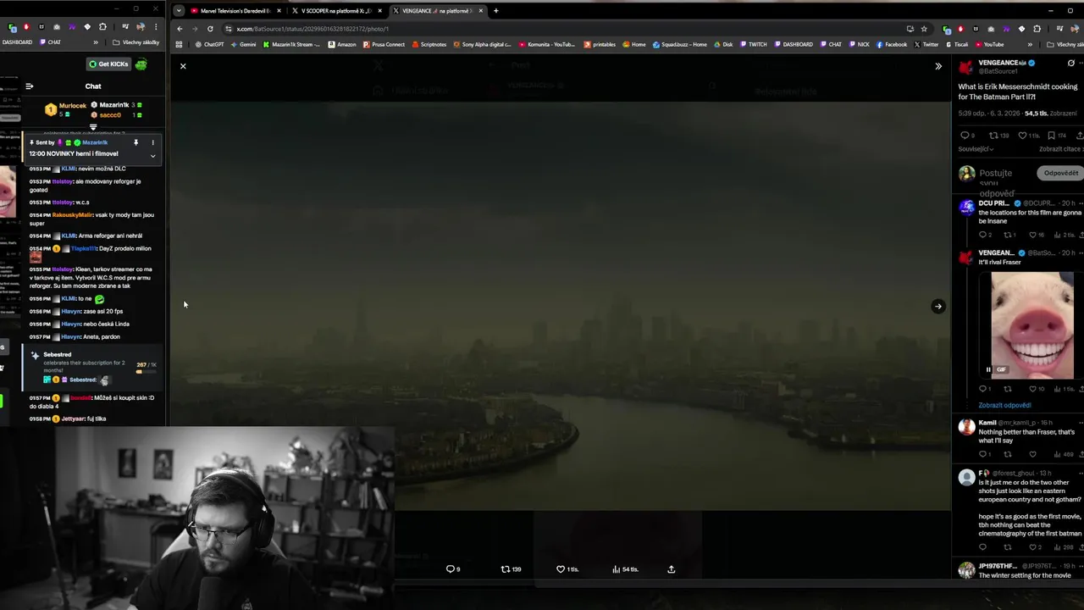Expand hidden bookmarks in the main browser window

tap(1030, 44)
